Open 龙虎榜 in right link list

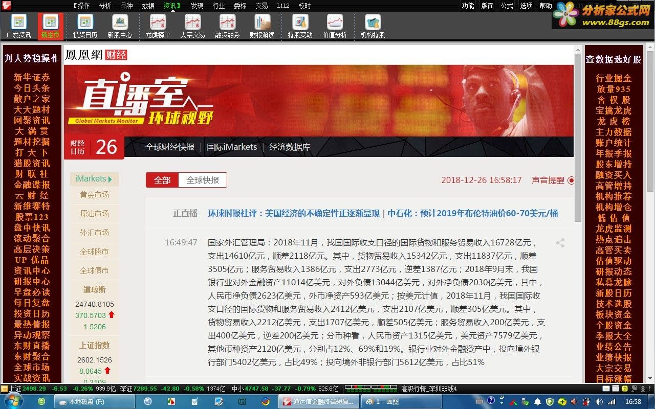coord(614,121)
